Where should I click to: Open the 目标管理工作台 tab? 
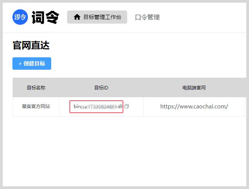[97, 17]
